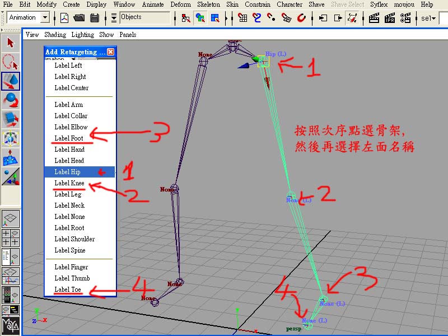This screenshot has height=336, width=448.
Task: Switch to four view layout
Action: point(11,237)
